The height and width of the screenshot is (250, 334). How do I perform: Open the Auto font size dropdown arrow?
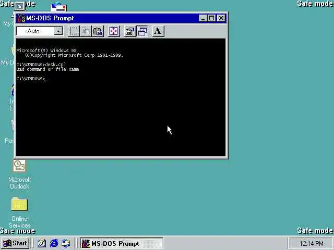click(58, 31)
